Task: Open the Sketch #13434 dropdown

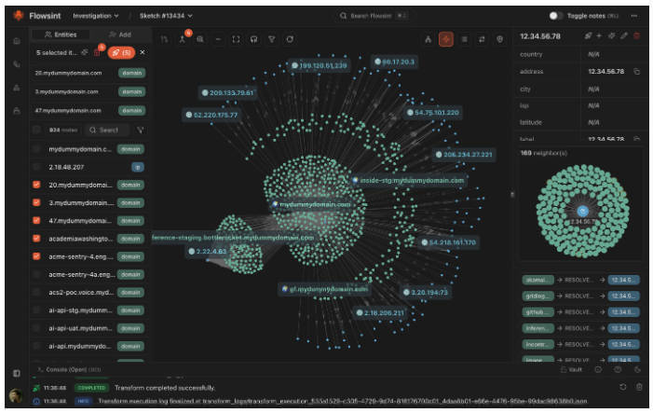Action: [x=166, y=16]
